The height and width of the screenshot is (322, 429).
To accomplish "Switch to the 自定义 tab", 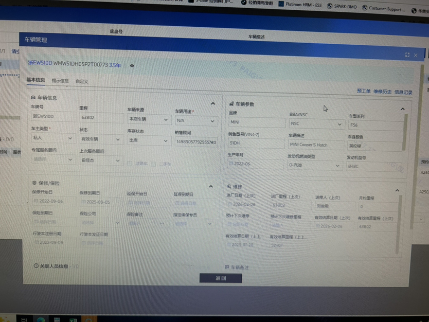I will [x=82, y=81].
